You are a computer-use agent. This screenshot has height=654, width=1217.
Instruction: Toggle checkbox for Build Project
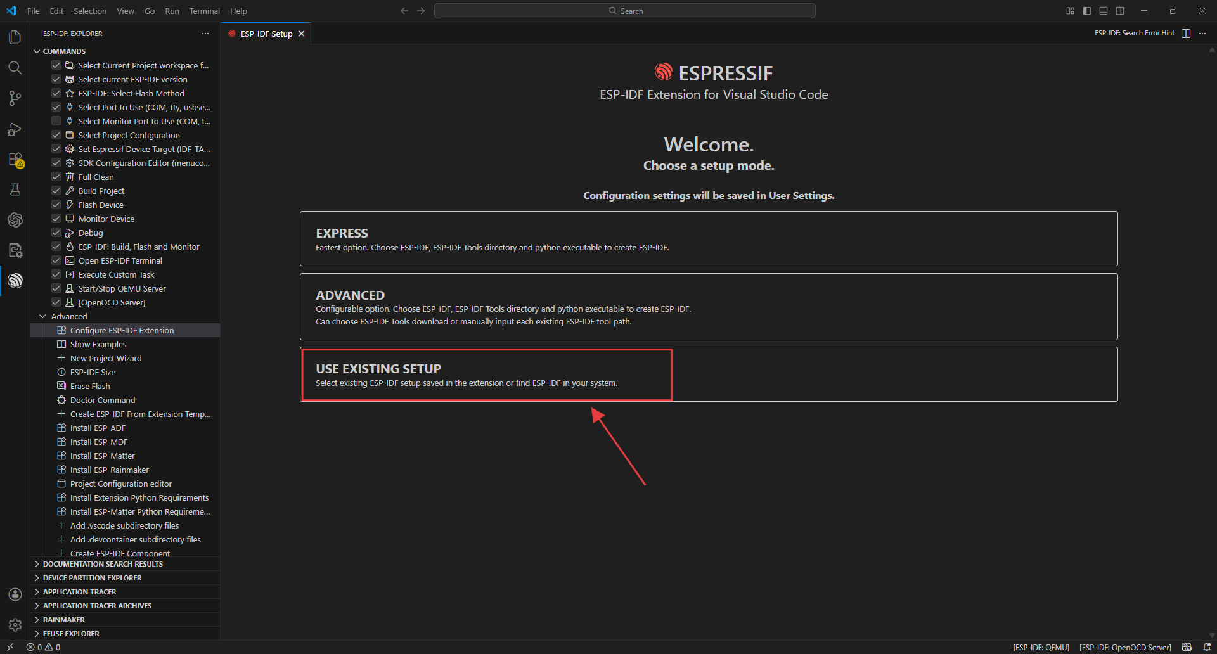click(x=56, y=191)
